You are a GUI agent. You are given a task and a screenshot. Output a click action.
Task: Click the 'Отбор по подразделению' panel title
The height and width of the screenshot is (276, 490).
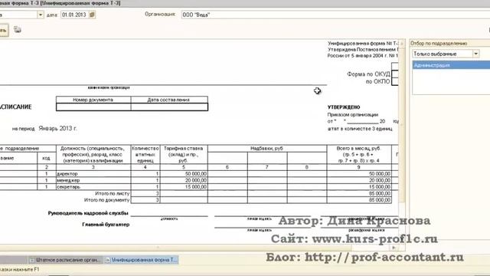pos(439,43)
